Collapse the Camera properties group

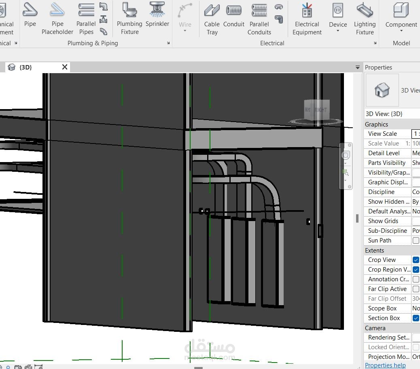point(375,328)
